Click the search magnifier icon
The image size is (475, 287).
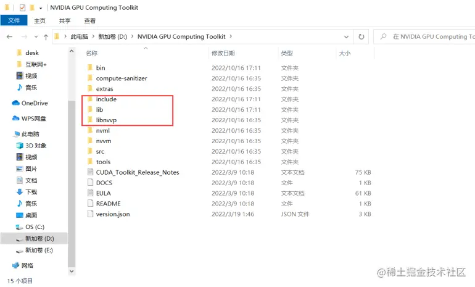pos(384,36)
